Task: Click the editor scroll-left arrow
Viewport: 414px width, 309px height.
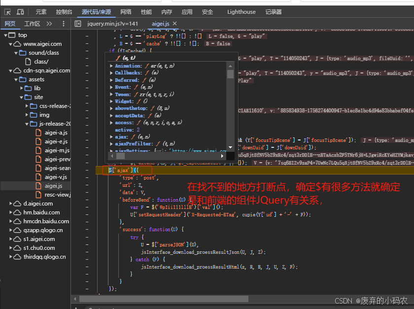Action: 75,299
